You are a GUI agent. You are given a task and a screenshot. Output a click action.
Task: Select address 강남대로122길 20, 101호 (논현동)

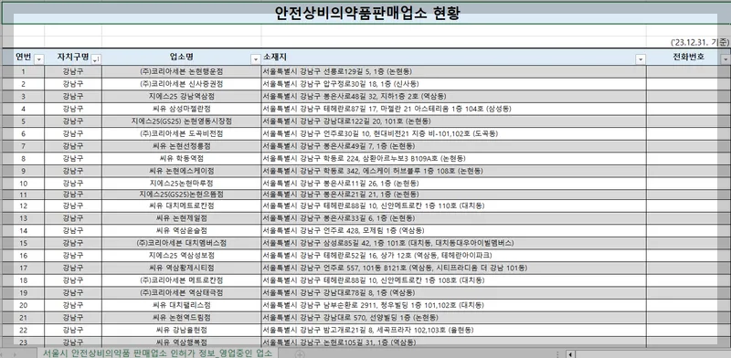coord(453,121)
